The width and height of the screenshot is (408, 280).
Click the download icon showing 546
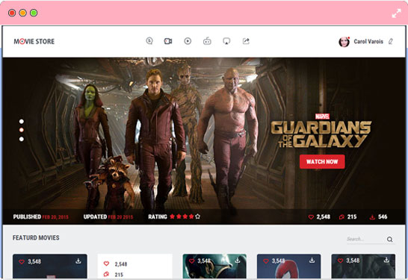372,217
